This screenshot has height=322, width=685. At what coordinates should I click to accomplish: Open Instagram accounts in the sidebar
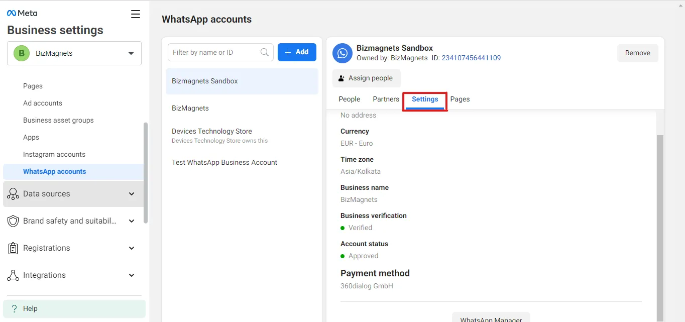point(54,154)
